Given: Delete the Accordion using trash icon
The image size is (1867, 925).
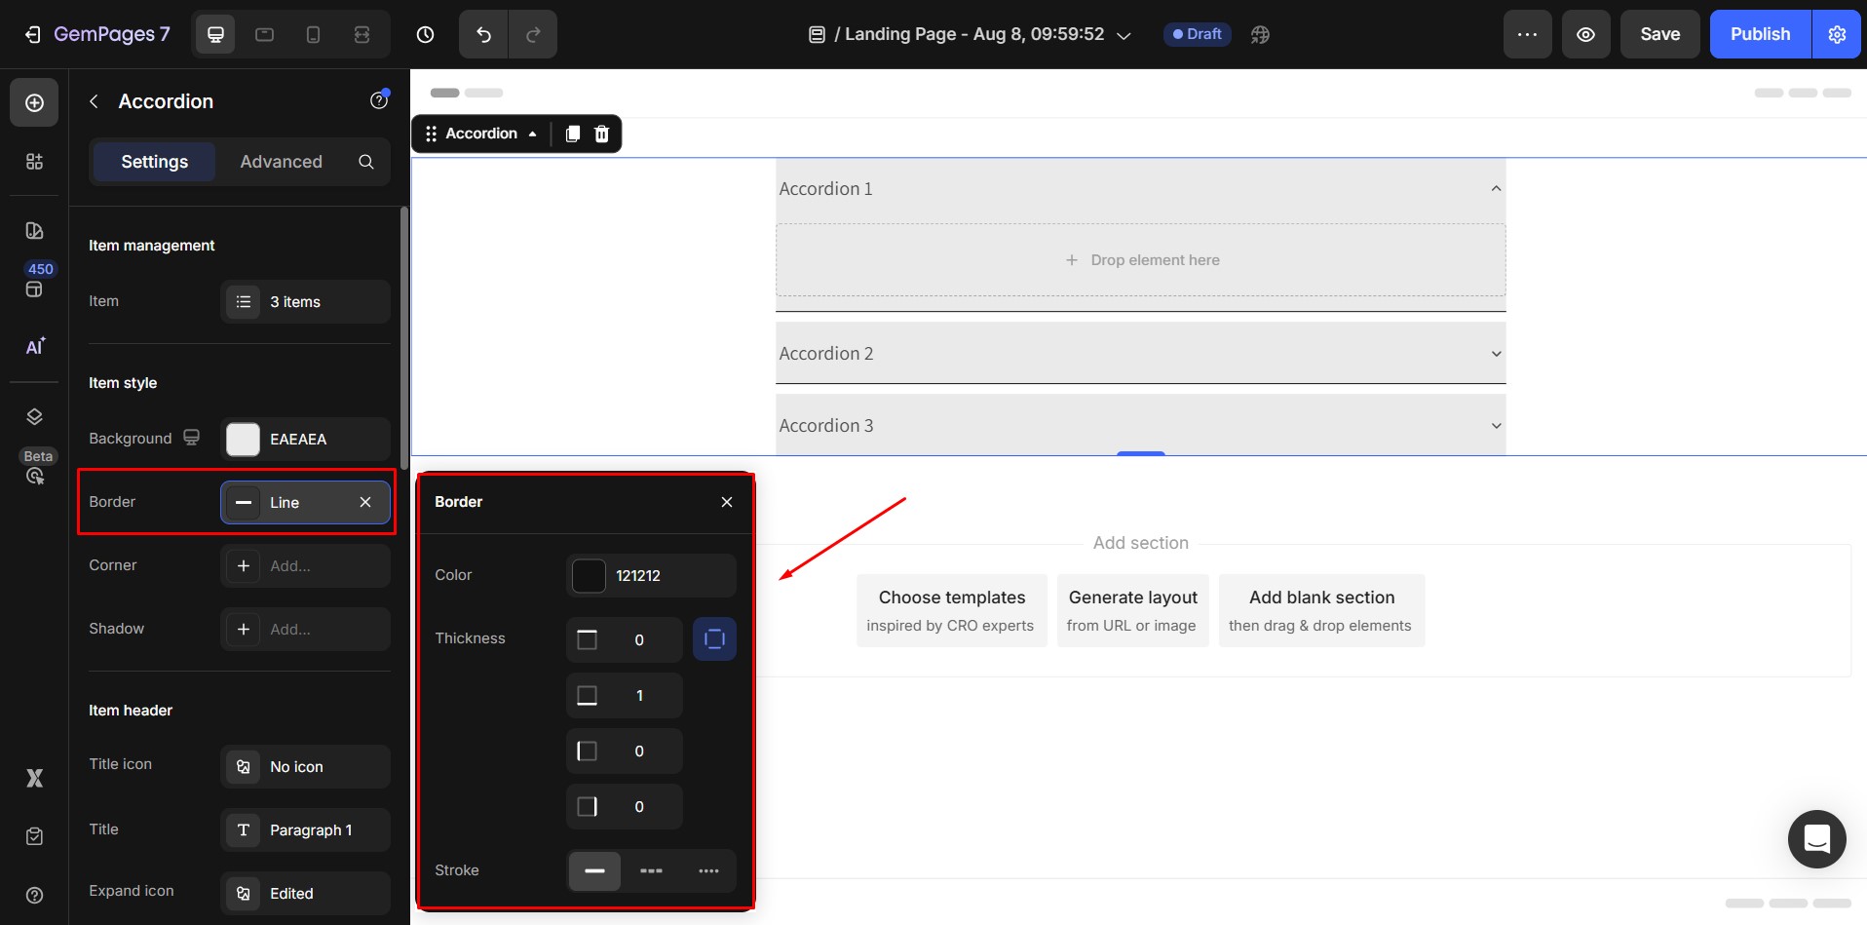Looking at the screenshot, I should click(x=602, y=134).
